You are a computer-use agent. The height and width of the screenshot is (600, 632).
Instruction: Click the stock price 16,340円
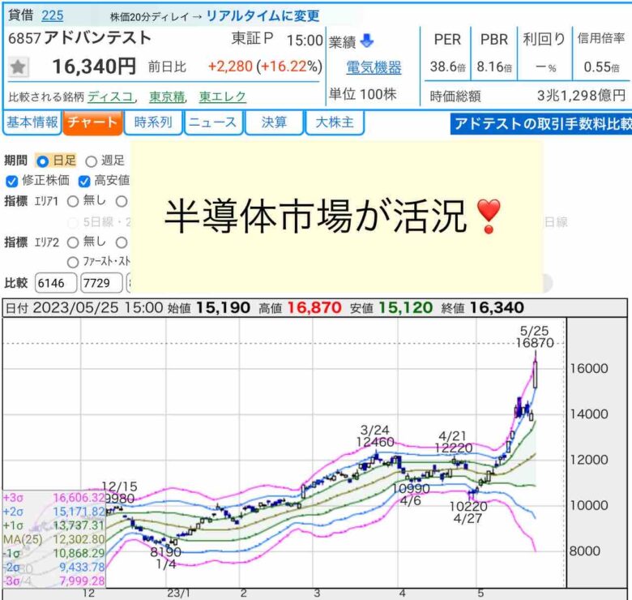[94, 66]
